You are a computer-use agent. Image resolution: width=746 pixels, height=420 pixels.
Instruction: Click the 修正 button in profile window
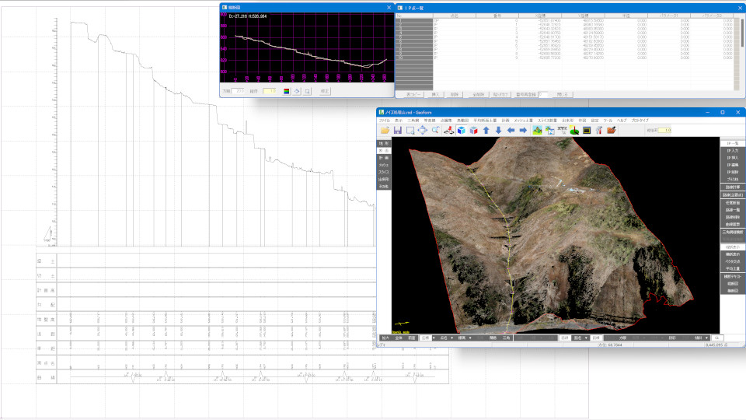(x=325, y=91)
